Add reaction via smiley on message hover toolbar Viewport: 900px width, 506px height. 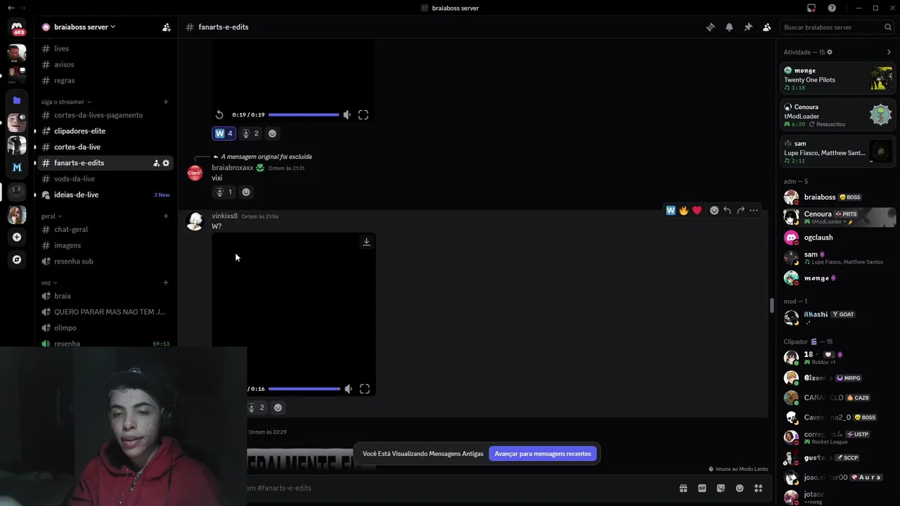coord(714,210)
